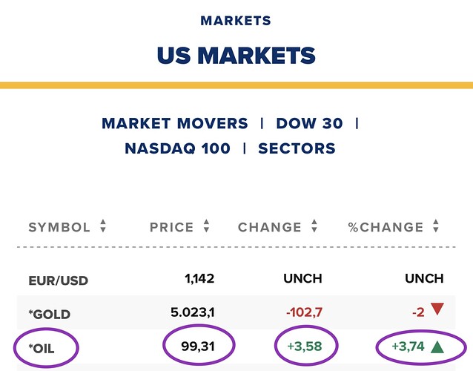Click Gold change value -102,7

click(302, 312)
